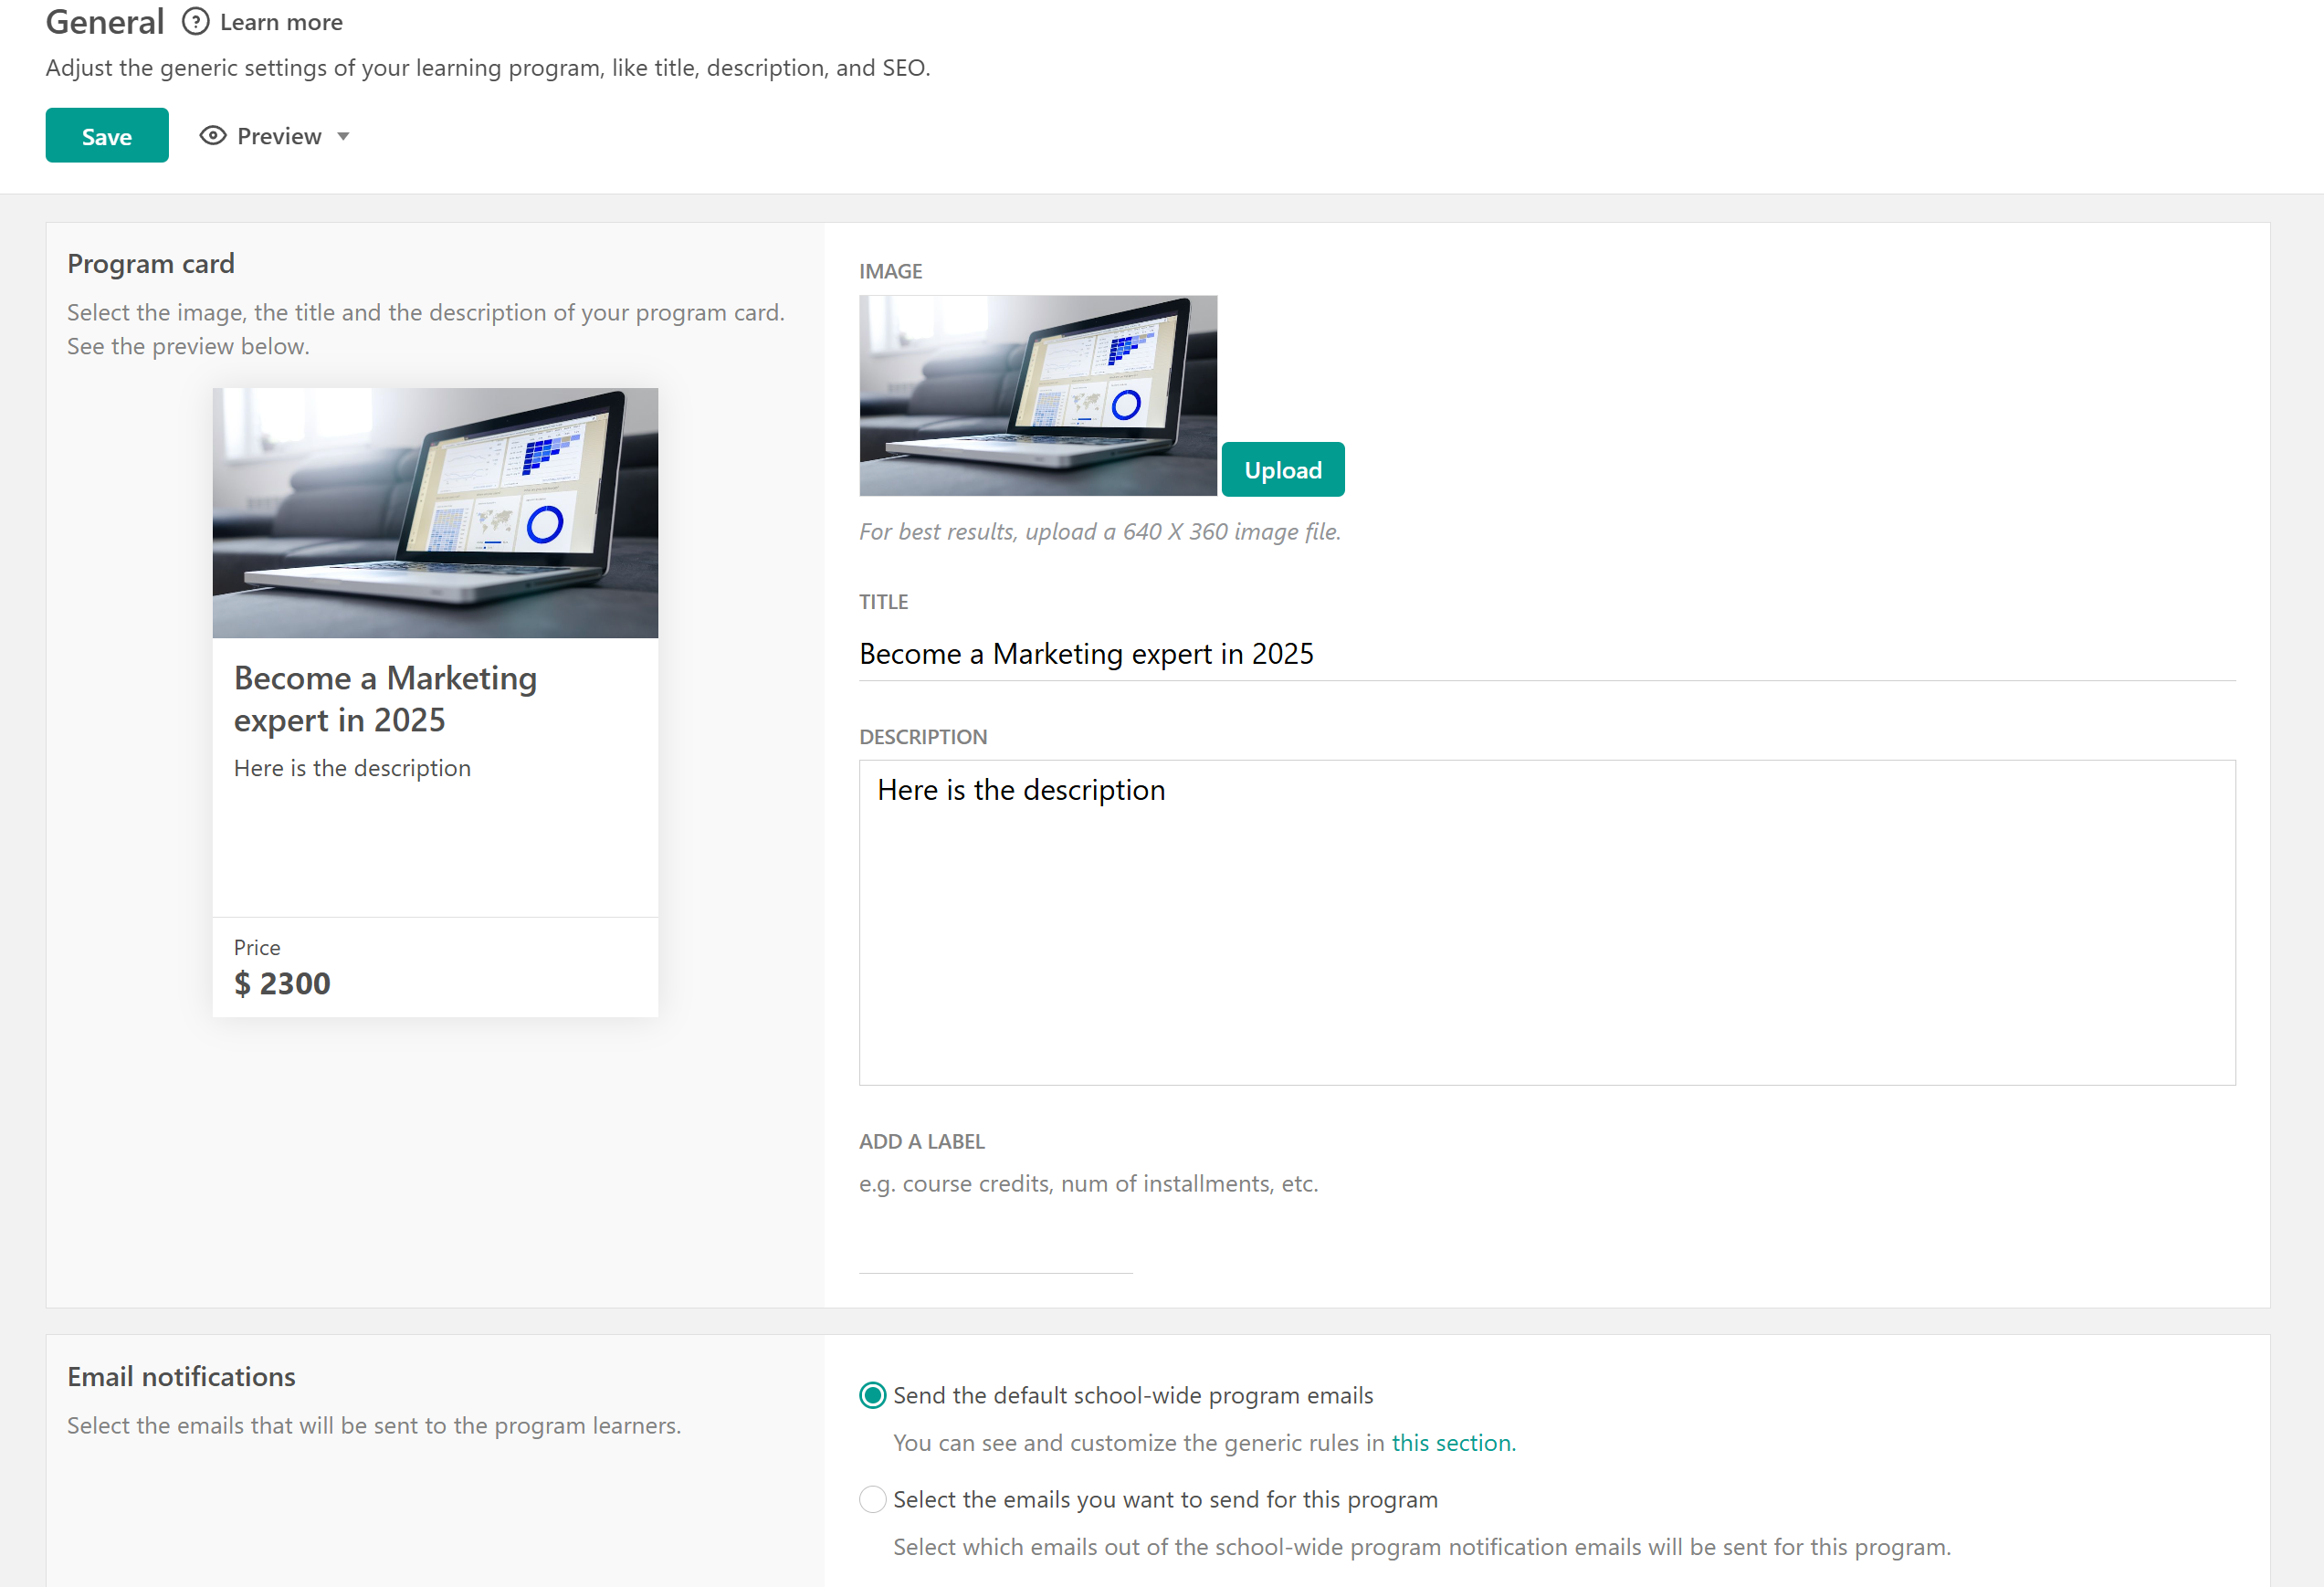2324x1587 pixels.
Task: Click the Preview eye icon
Action: [x=213, y=135]
